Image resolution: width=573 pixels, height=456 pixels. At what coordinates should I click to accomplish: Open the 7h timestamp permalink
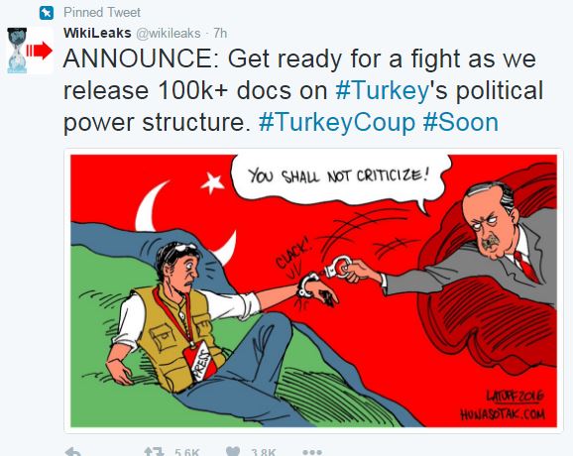(x=220, y=34)
